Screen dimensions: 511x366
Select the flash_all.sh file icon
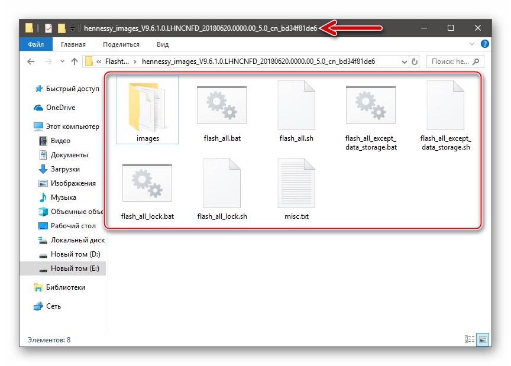(x=296, y=105)
